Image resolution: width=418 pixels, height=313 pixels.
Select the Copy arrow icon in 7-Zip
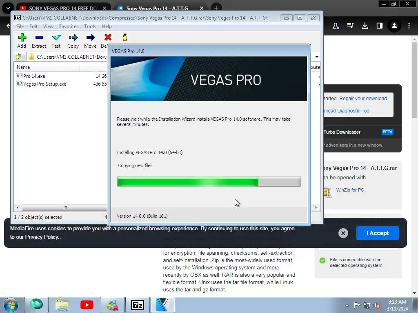pyautogui.click(x=73, y=37)
